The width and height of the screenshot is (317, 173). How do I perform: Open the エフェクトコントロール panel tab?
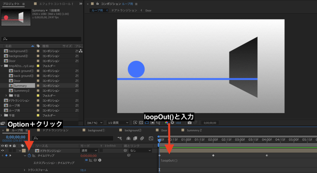(x=56, y=4)
